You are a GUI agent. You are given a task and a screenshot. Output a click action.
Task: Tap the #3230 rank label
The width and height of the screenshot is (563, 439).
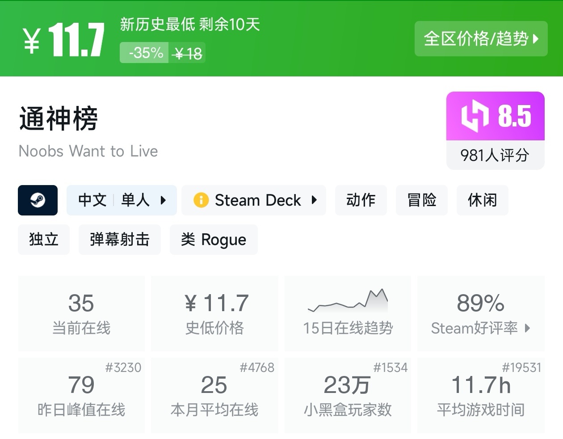pyautogui.click(x=123, y=367)
